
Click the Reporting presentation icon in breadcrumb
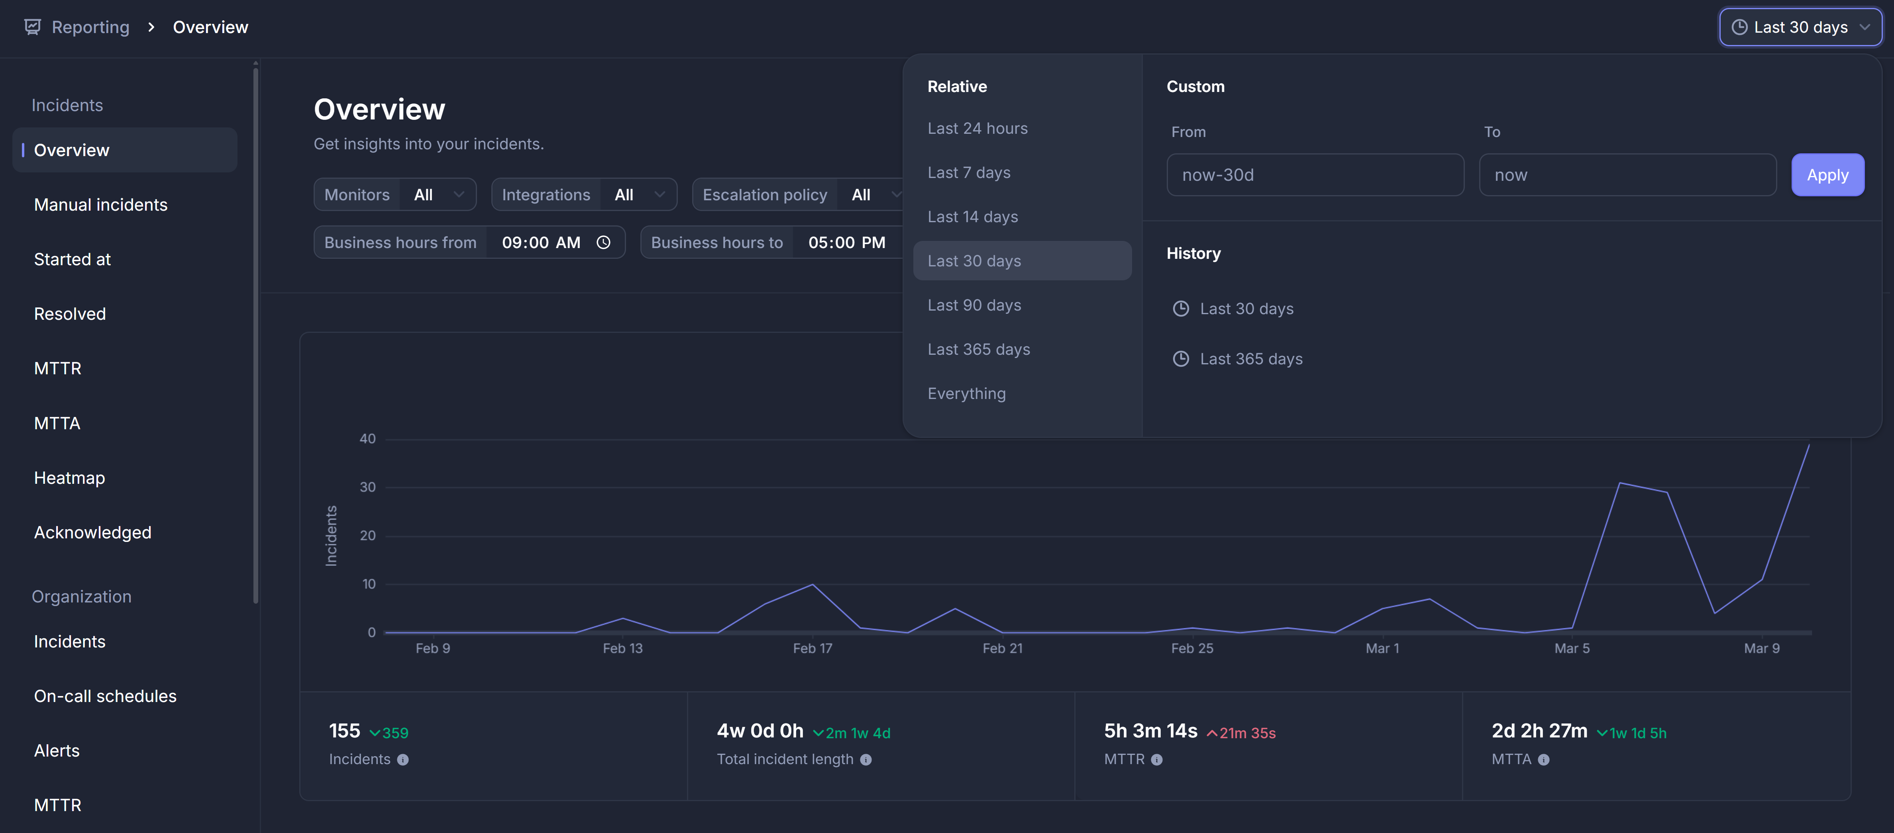point(32,27)
